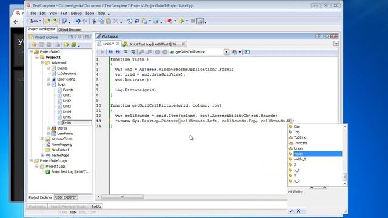
Task: Expand the Stores tree node
Action: coord(48,128)
